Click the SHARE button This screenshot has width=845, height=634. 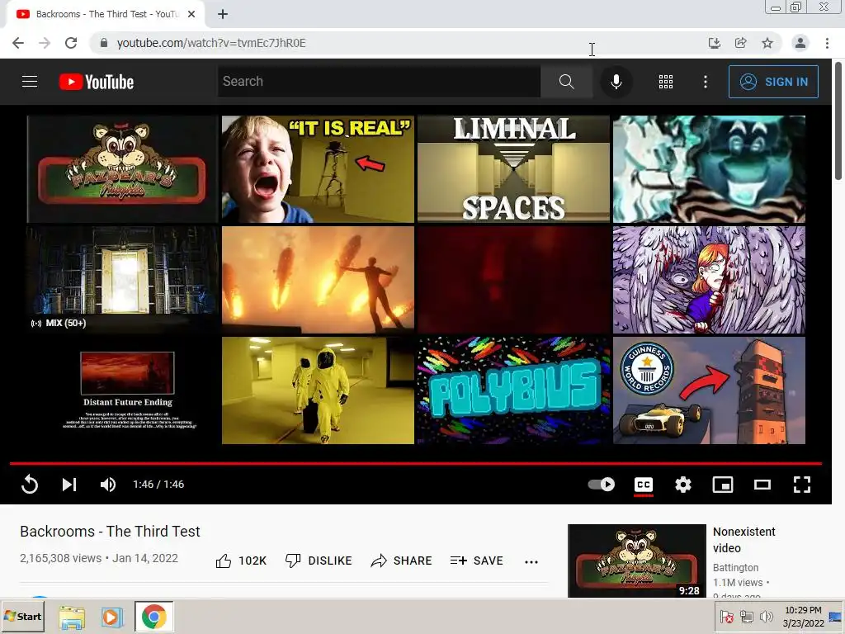(402, 561)
